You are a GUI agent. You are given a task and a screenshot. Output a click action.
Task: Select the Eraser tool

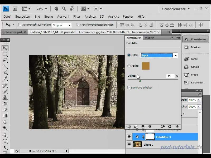[5, 110]
